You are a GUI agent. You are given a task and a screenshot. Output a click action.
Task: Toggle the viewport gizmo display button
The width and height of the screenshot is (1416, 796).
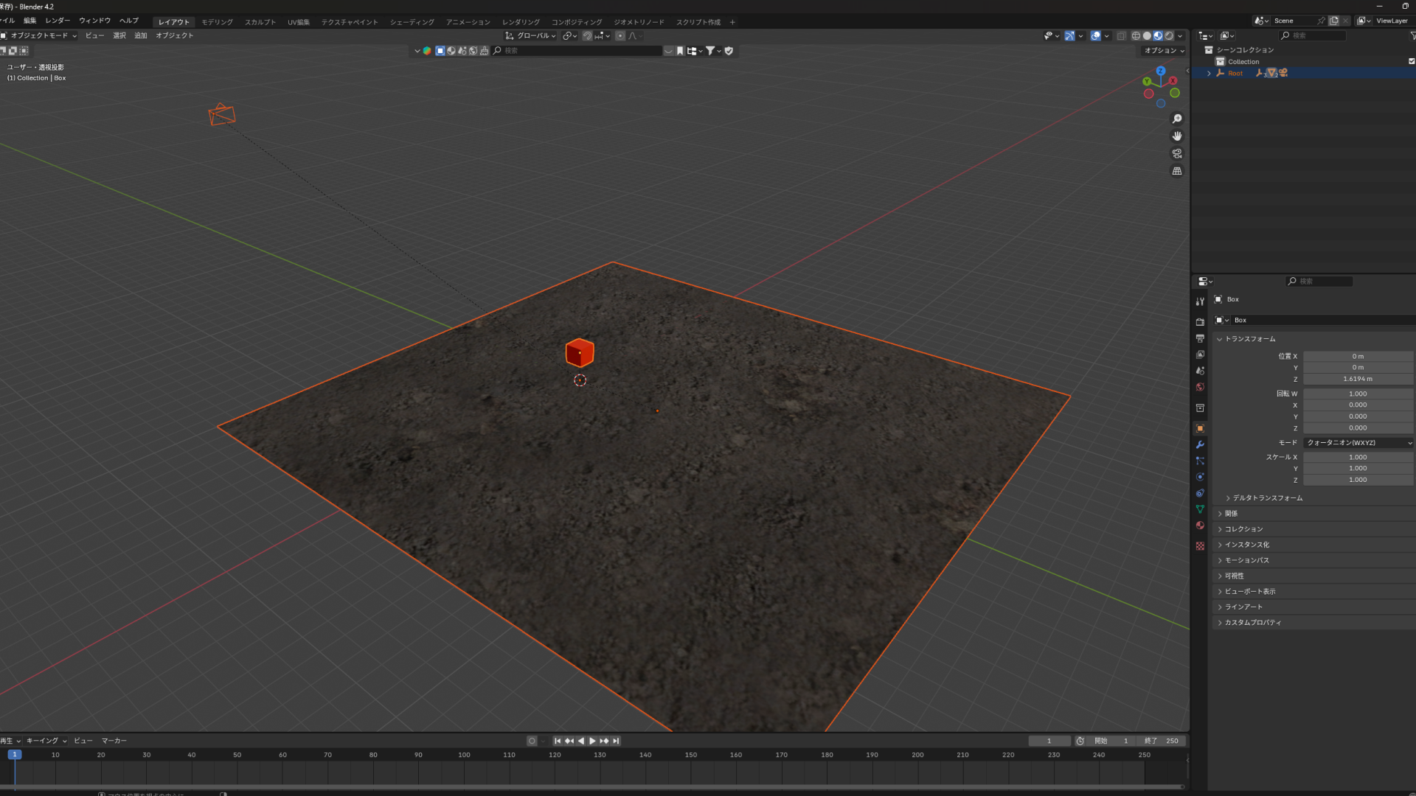1069,35
